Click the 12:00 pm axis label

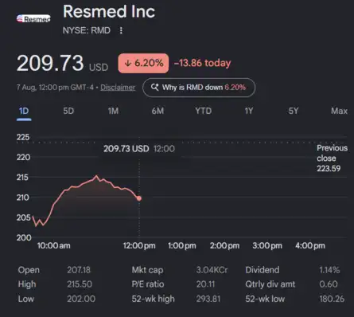[x=139, y=245]
